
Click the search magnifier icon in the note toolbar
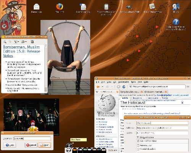[5, 42]
